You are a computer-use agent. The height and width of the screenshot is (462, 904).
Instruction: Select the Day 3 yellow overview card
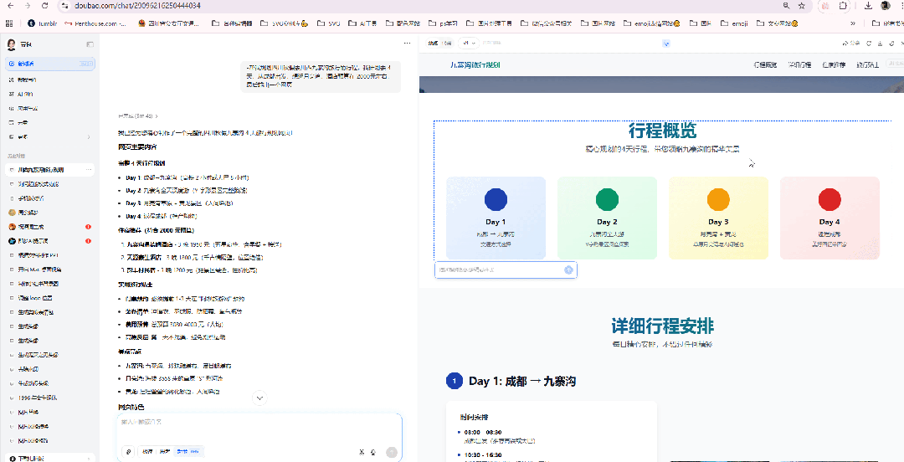coord(718,218)
